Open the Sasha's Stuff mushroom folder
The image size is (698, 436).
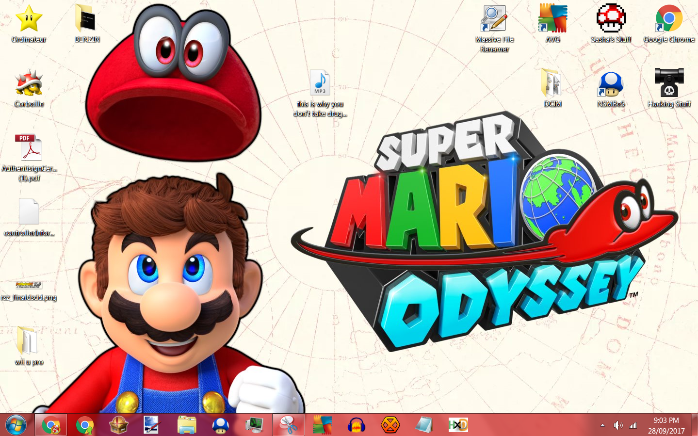tap(611, 20)
